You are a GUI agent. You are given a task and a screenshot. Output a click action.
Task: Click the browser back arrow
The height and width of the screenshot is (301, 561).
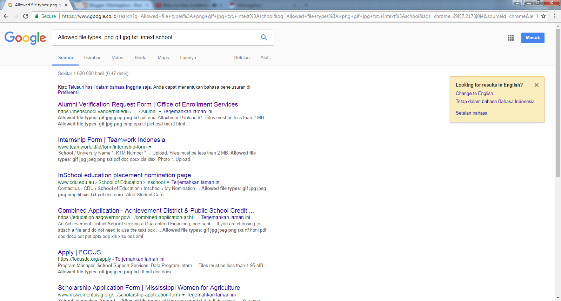coord(6,16)
